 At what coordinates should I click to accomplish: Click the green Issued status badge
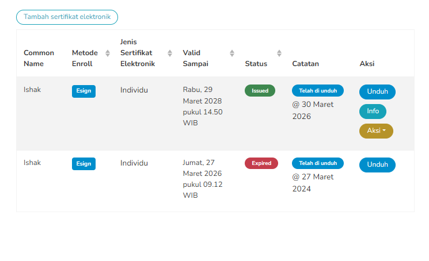pos(260,91)
